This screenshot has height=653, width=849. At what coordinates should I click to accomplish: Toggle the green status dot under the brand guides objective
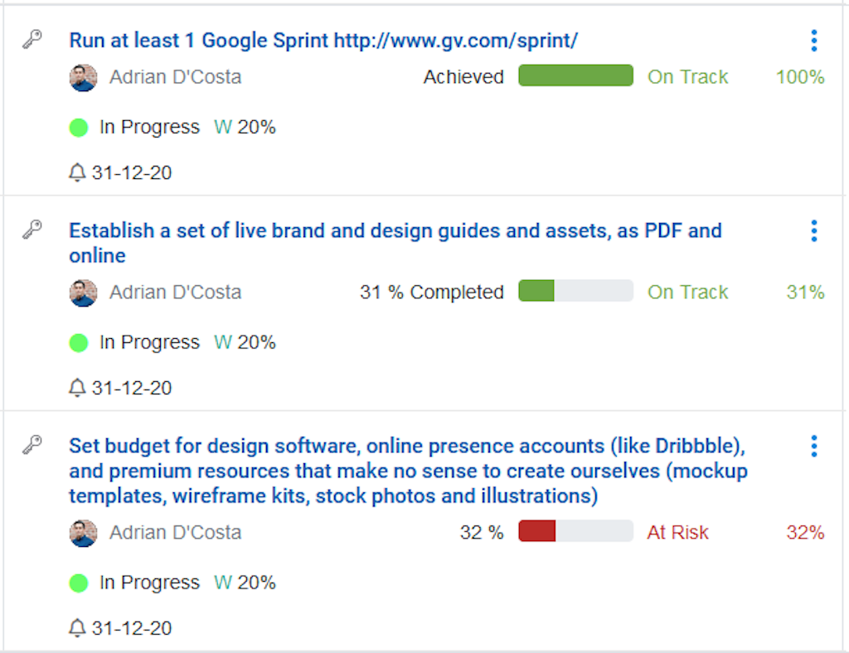(x=78, y=342)
